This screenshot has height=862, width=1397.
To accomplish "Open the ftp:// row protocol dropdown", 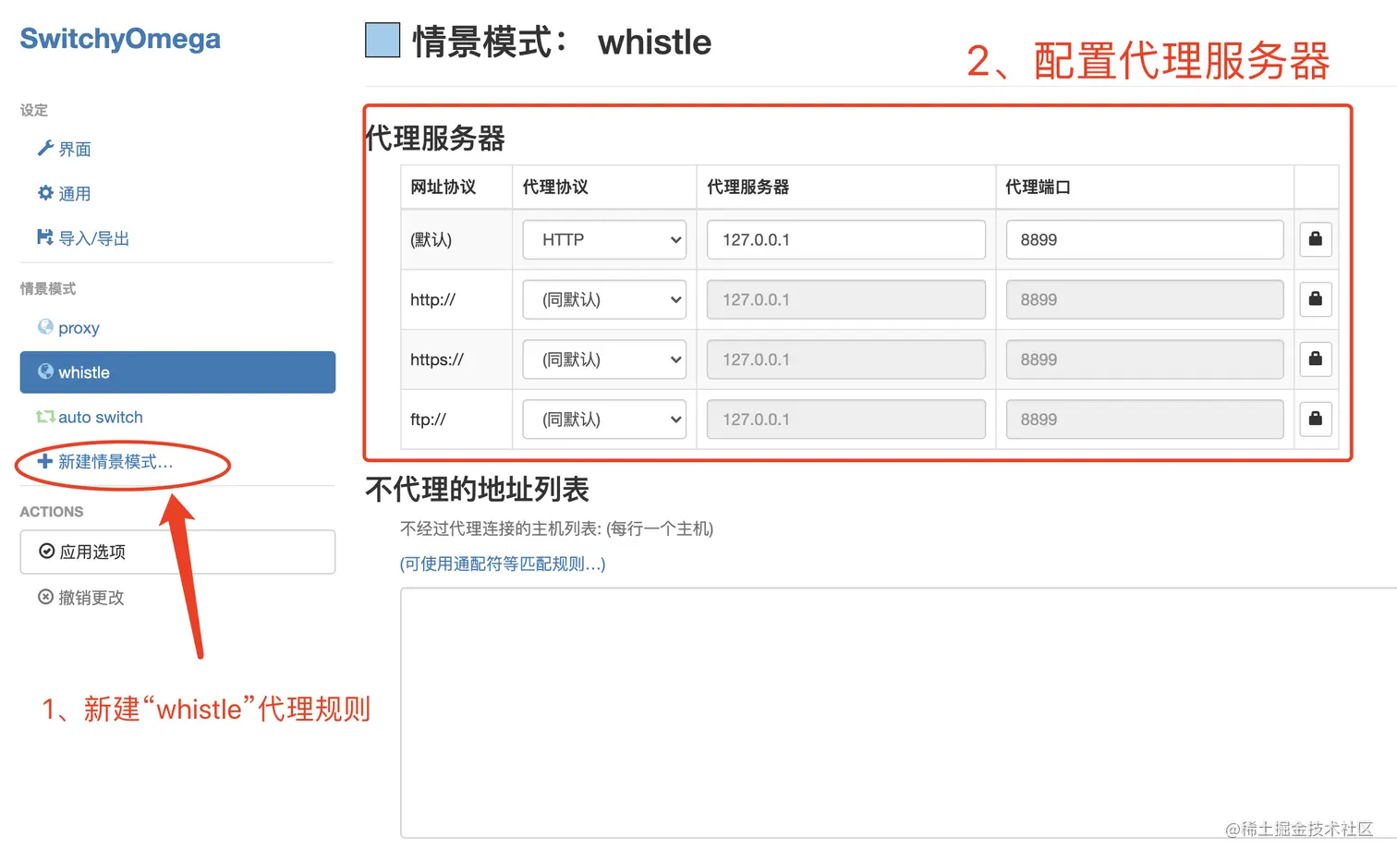I will 604,419.
